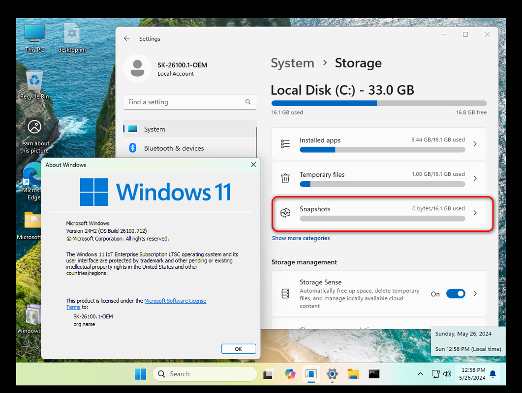Click the 16.8 GB free label

pyautogui.click(x=471, y=112)
